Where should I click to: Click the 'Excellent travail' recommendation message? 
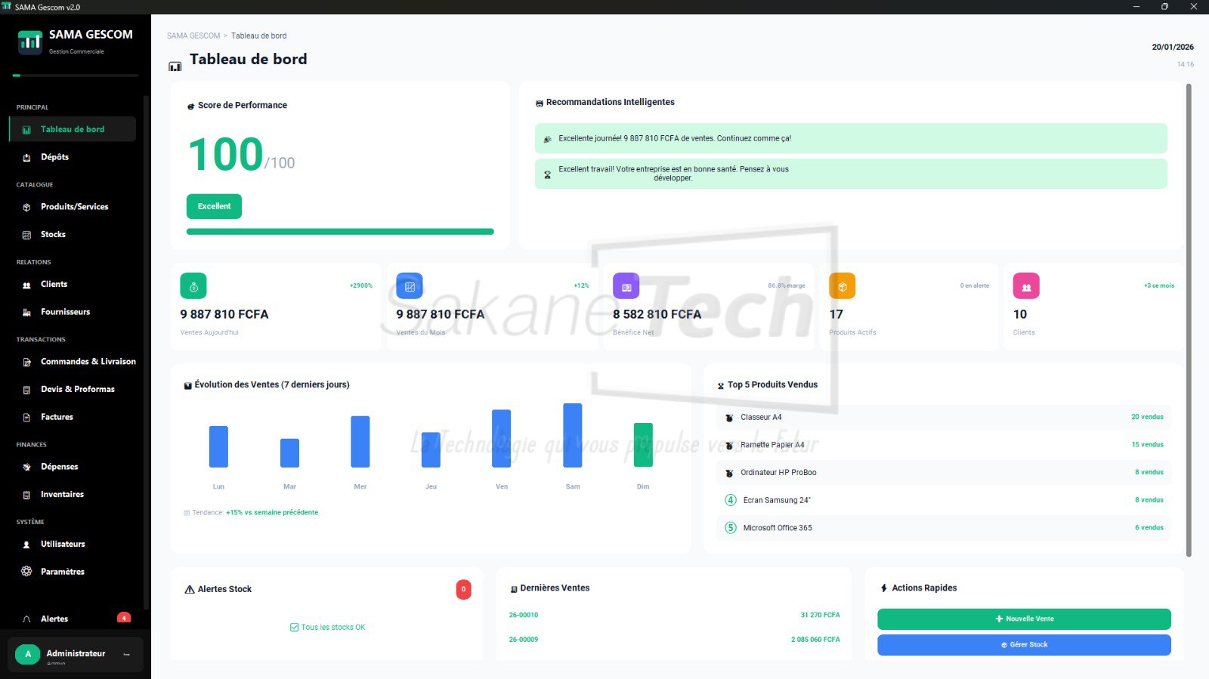click(851, 174)
